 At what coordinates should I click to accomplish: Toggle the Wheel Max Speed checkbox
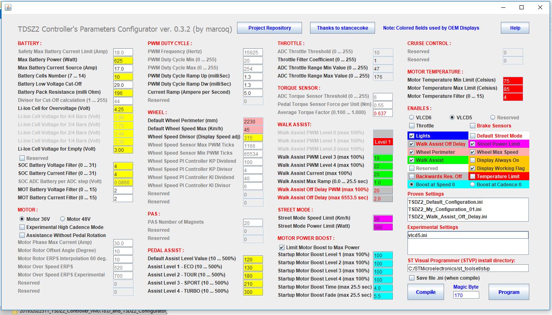472,152
